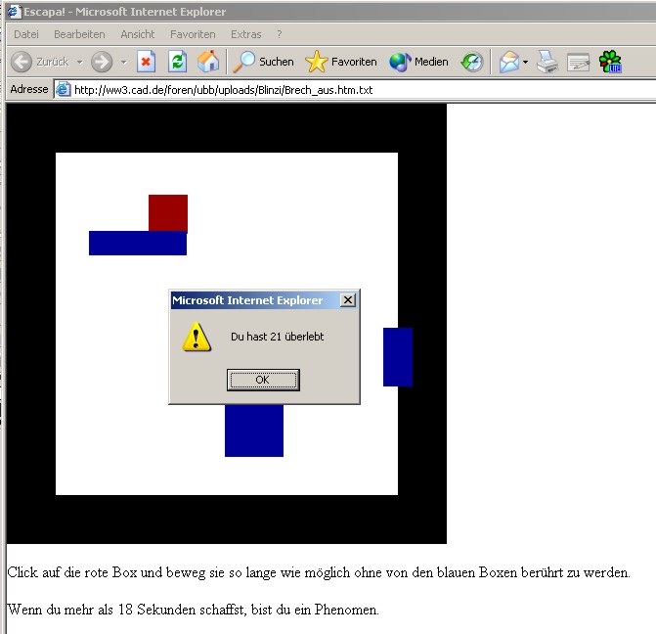Image resolution: width=656 pixels, height=634 pixels.
Task: Open the Favoriten menu in menu bar
Action: click(193, 34)
